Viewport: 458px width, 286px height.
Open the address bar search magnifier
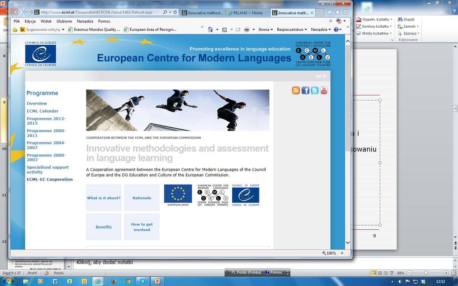165,12
